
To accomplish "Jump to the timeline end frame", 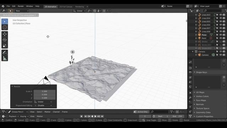I will pos(102,116).
